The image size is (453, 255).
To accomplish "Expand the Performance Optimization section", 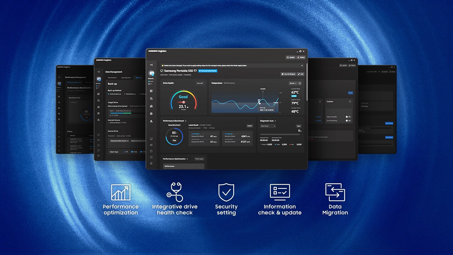I will coord(187,159).
